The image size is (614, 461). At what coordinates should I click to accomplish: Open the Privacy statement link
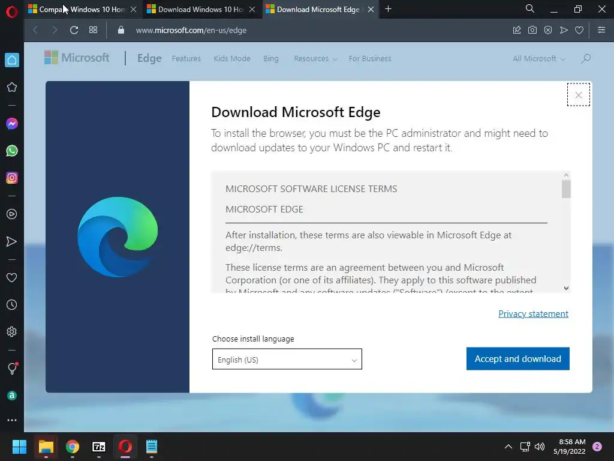click(x=533, y=313)
